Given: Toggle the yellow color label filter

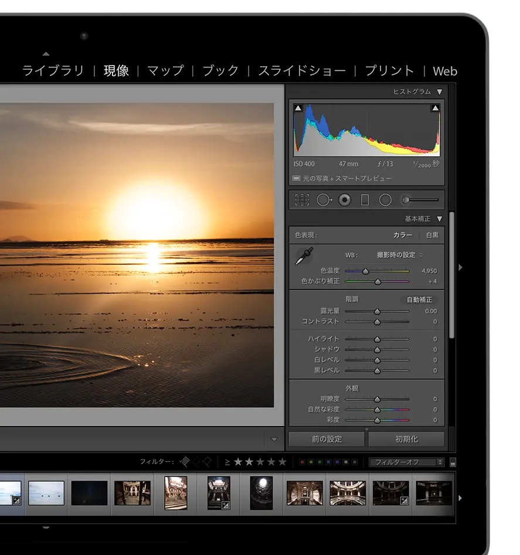Looking at the screenshot, I should [x=311, y=462].
